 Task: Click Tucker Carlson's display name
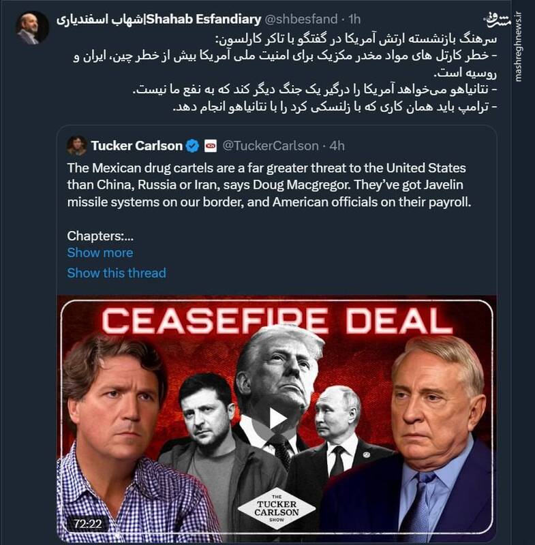[138, 144]
